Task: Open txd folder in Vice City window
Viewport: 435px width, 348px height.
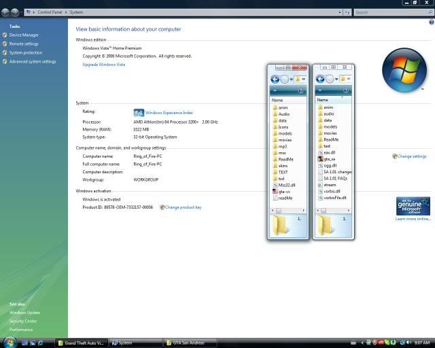Action: (279, 179)
